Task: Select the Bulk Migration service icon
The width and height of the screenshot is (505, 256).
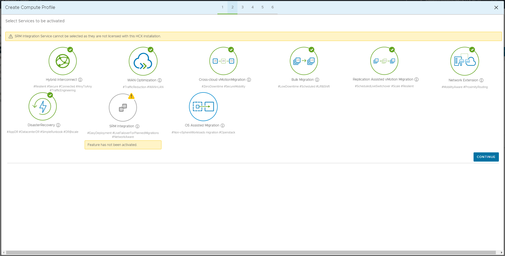Action: tap(304, 61)
